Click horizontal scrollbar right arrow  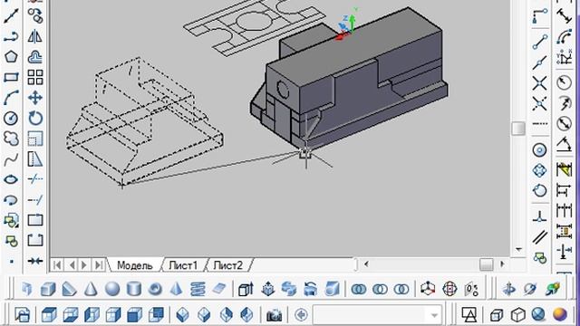tap(502, 264)
